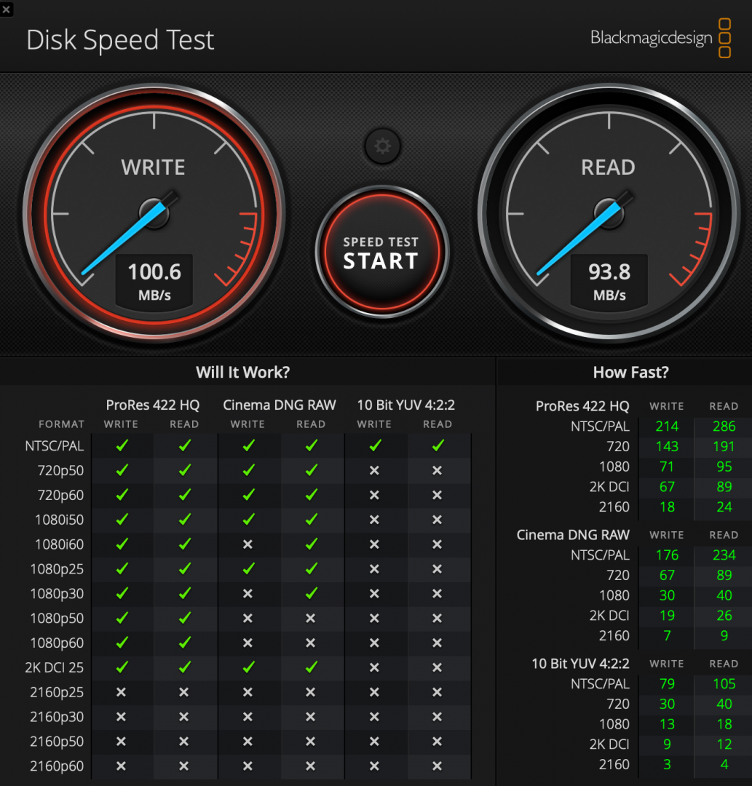Click 10 Bit YUV 2160 read value 4

[724, 764]
